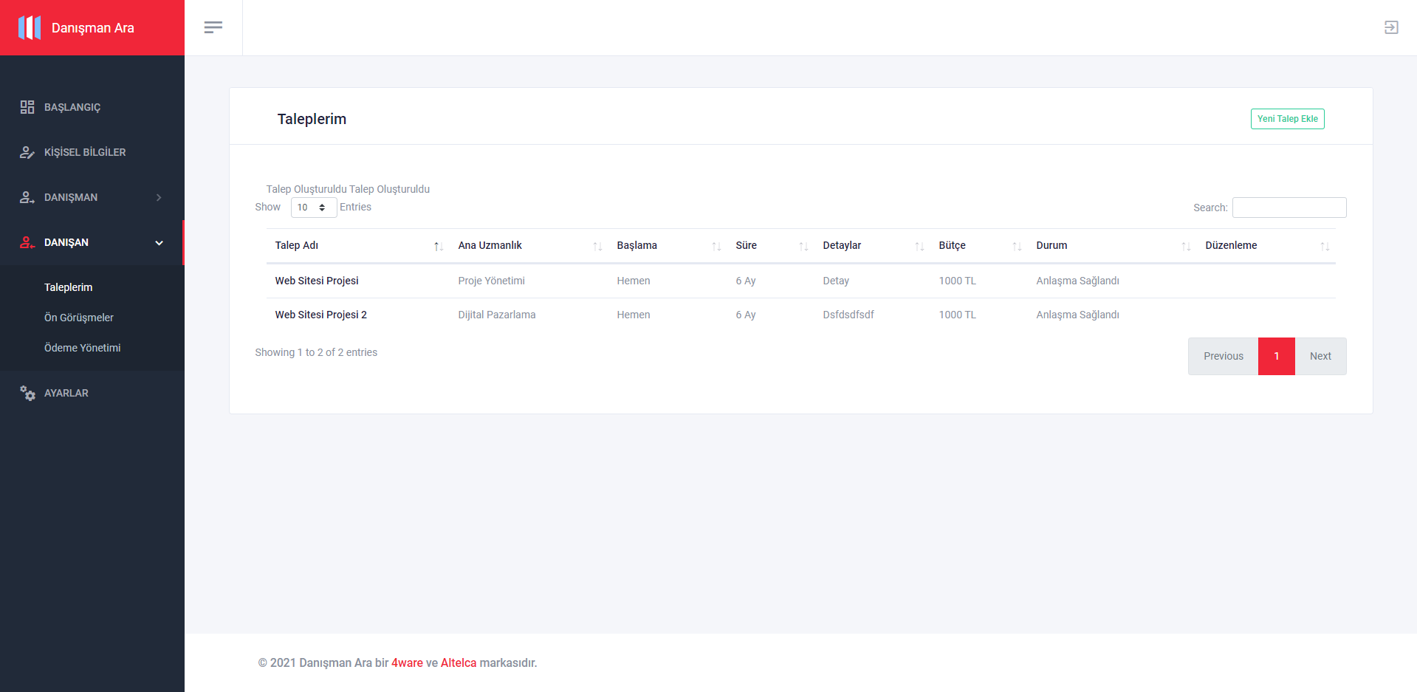Screen dimensions: 1417x692
Task: Click the Kişisel Bilgiler user-edit icon
Action: [x=27, y=152]
